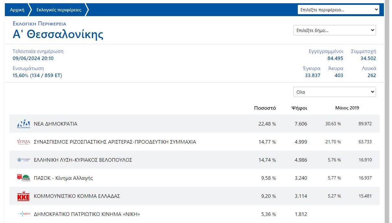Click the page vertical scrollbar
This screenshot has height=223, width=392.
(x=387, y=111)
